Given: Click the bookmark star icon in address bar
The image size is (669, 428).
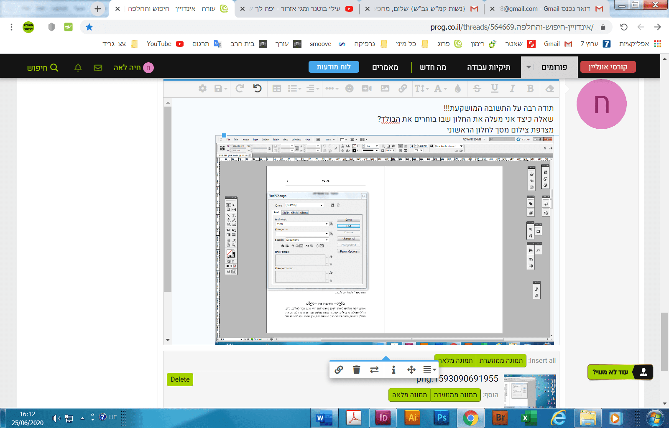Looking at the screenshot, I should tap(89, 27).
